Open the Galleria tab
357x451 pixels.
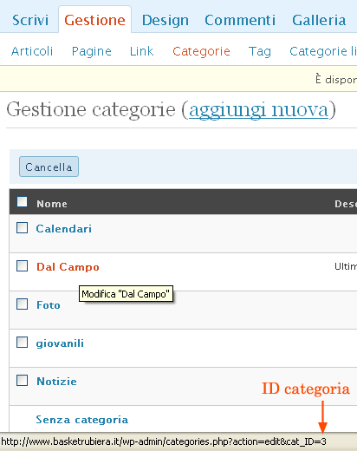pyautogui.click(x=319, y=20)
